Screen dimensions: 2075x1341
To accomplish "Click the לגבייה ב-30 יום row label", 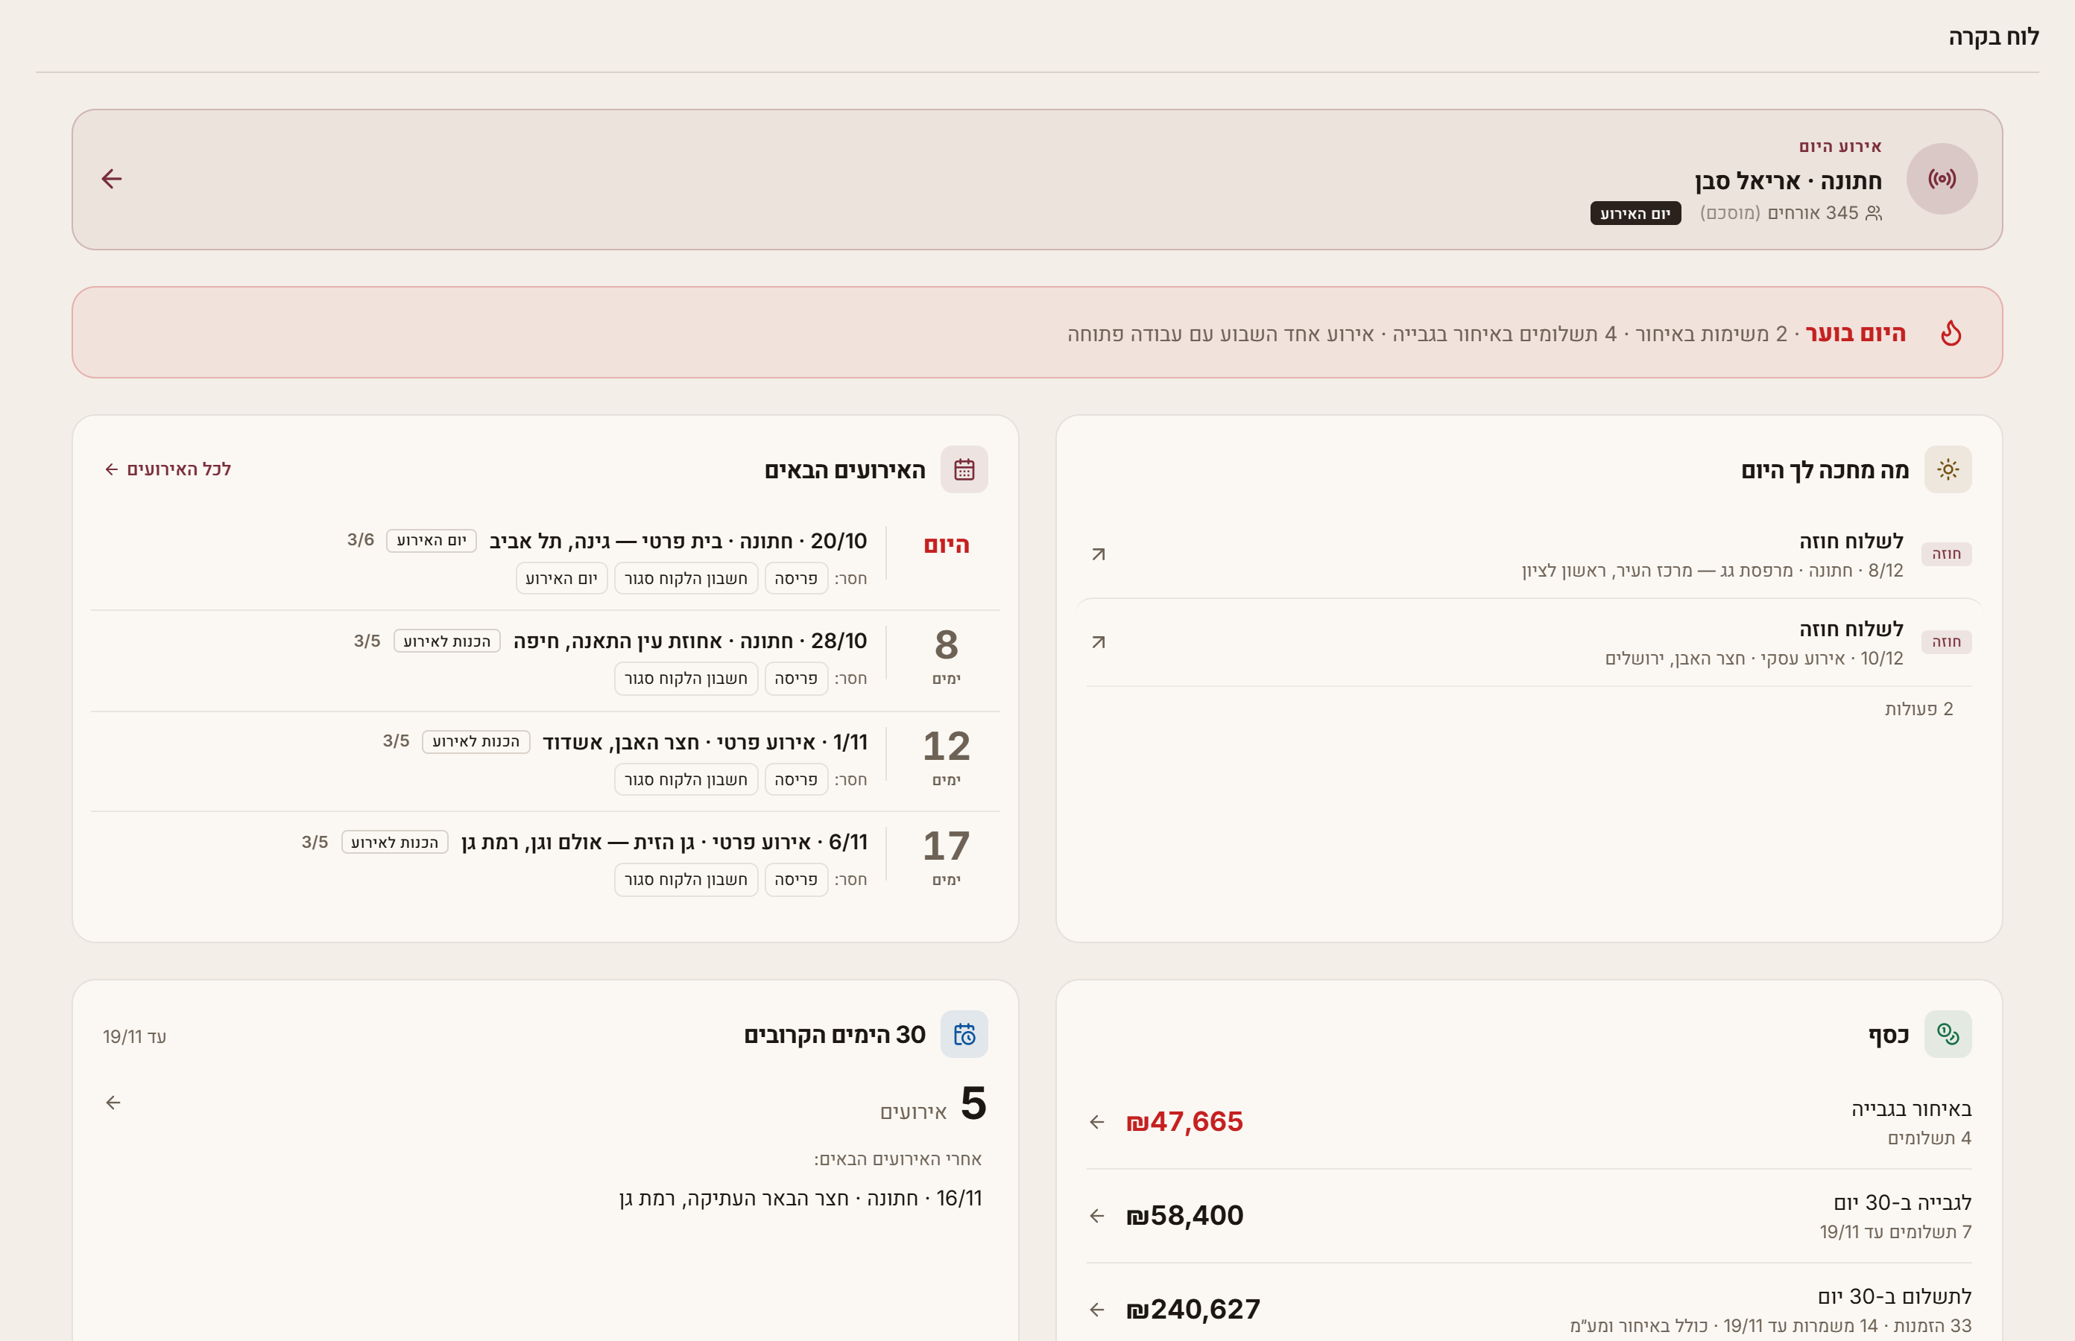I will 1903,1202.
